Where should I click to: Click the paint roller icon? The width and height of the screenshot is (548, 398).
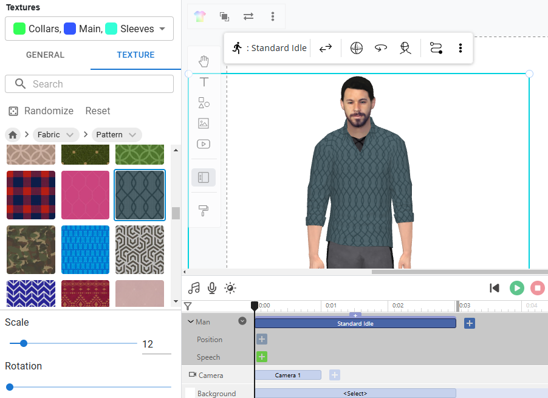204,211
